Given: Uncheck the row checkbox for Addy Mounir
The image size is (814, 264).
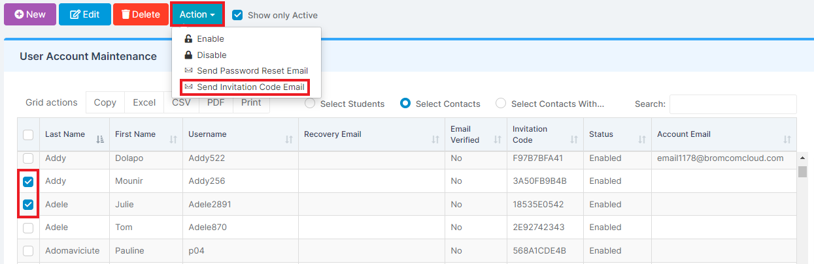Looking at the screenshot, I should click(x=28, y=181).
